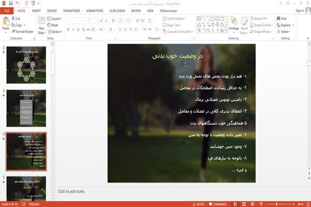Open Quick Styles gallery

click(244, 25)
